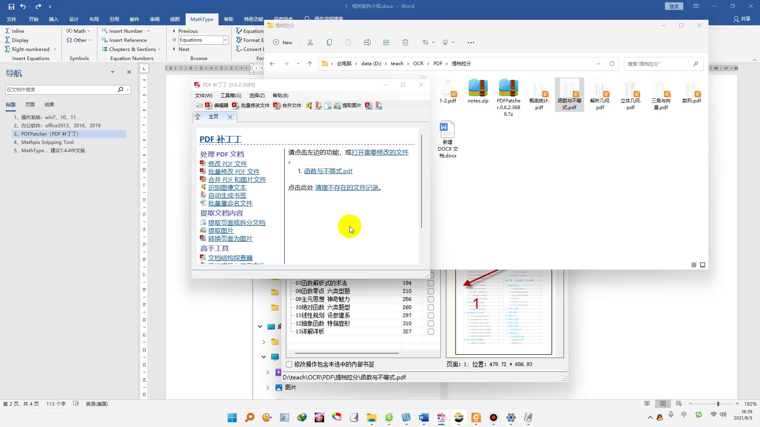Click the text recognition icon in PDF 补丁丁 toolbar
Screen dimensions: 760x427
309,106
